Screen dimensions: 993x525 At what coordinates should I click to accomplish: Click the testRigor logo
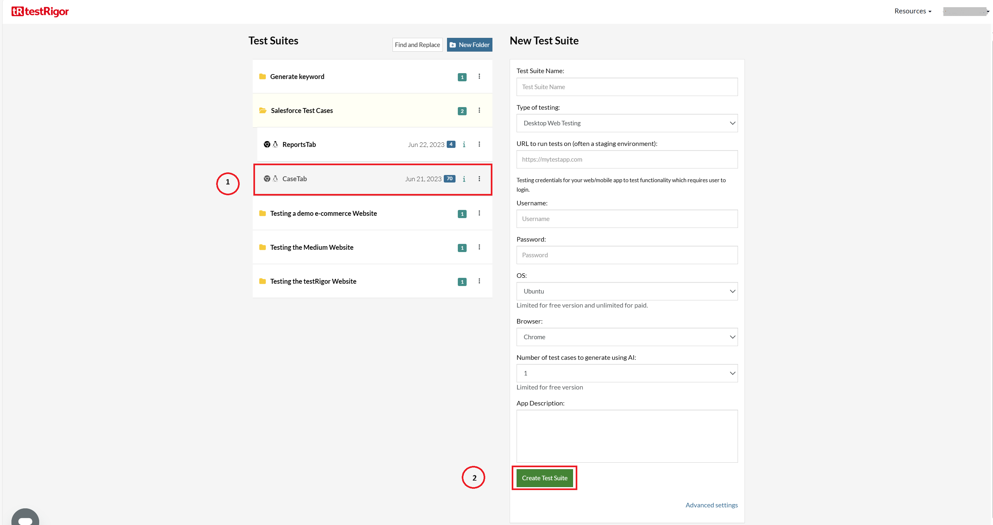coord(40,11)
